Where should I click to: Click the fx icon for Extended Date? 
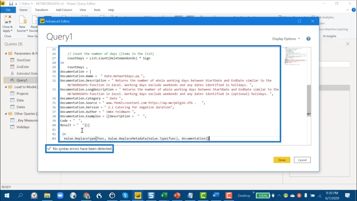coord(12,73)
